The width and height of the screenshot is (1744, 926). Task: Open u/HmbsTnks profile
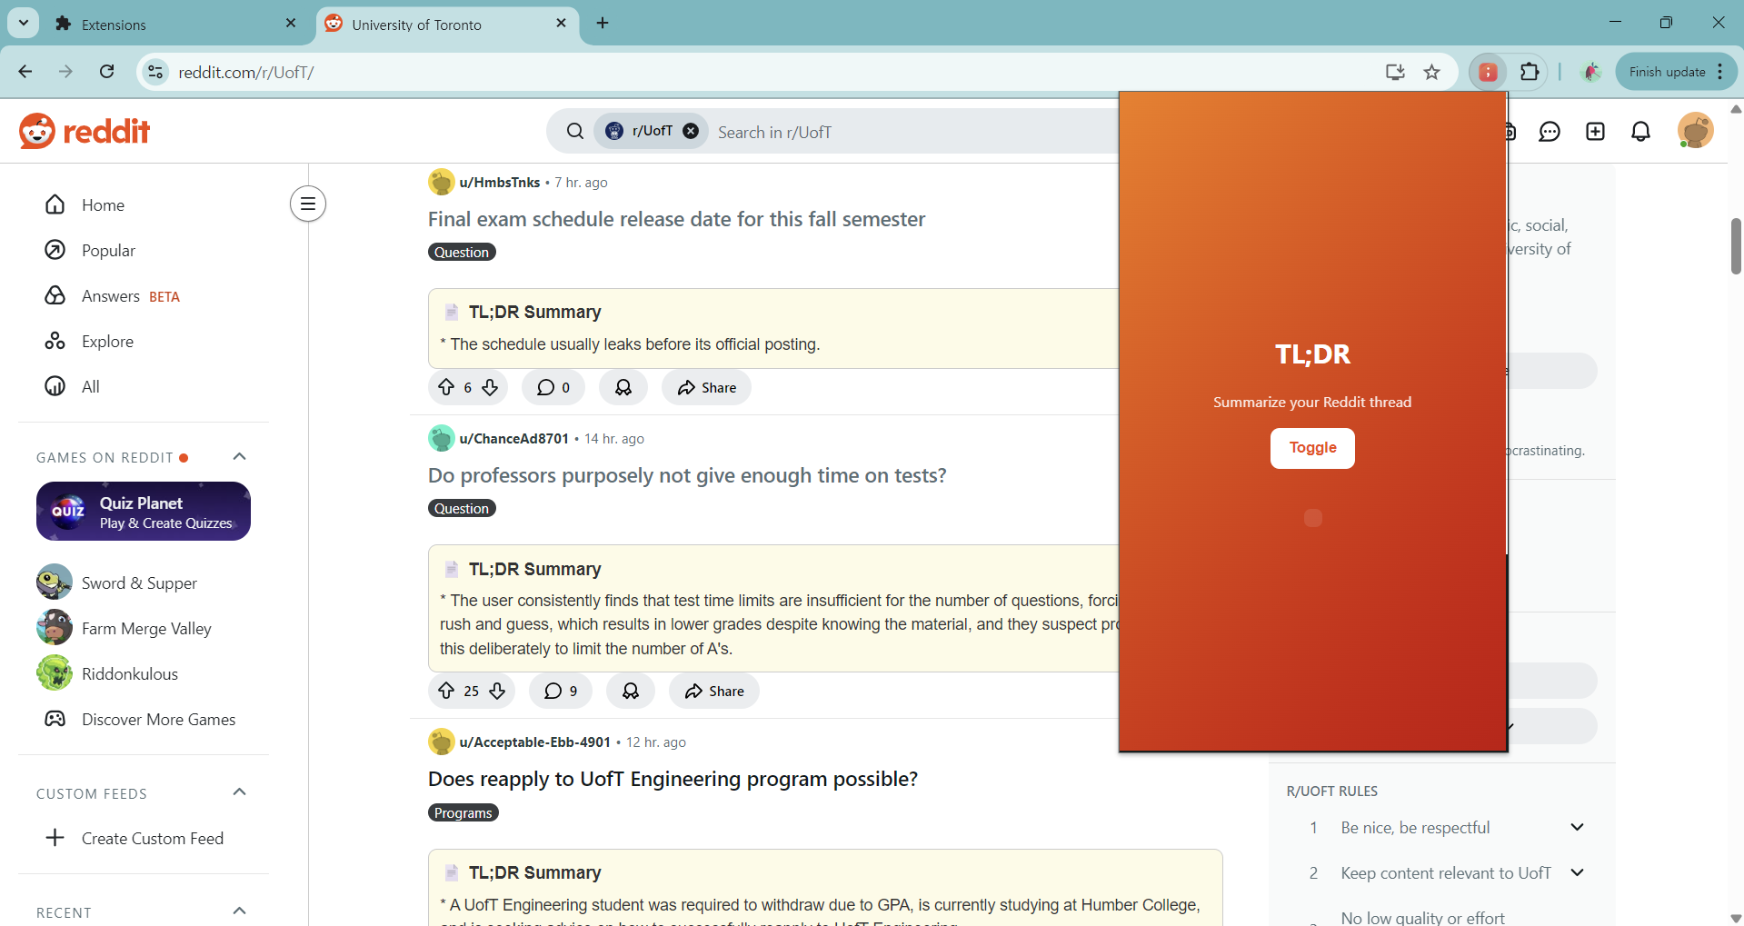pos(499,182)
